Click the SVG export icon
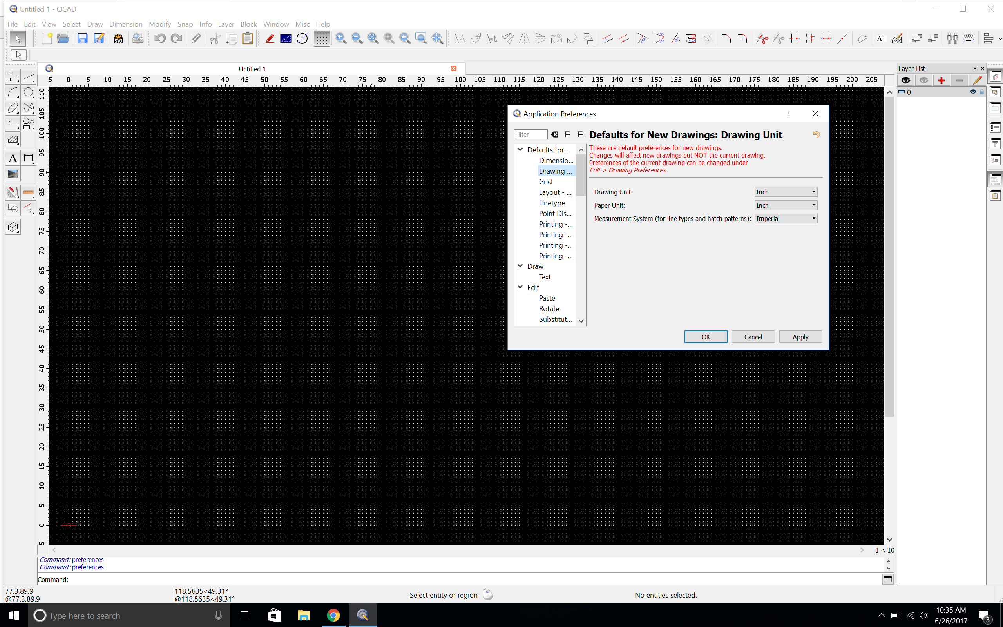The image size is (1003, 627). point(118,38)
